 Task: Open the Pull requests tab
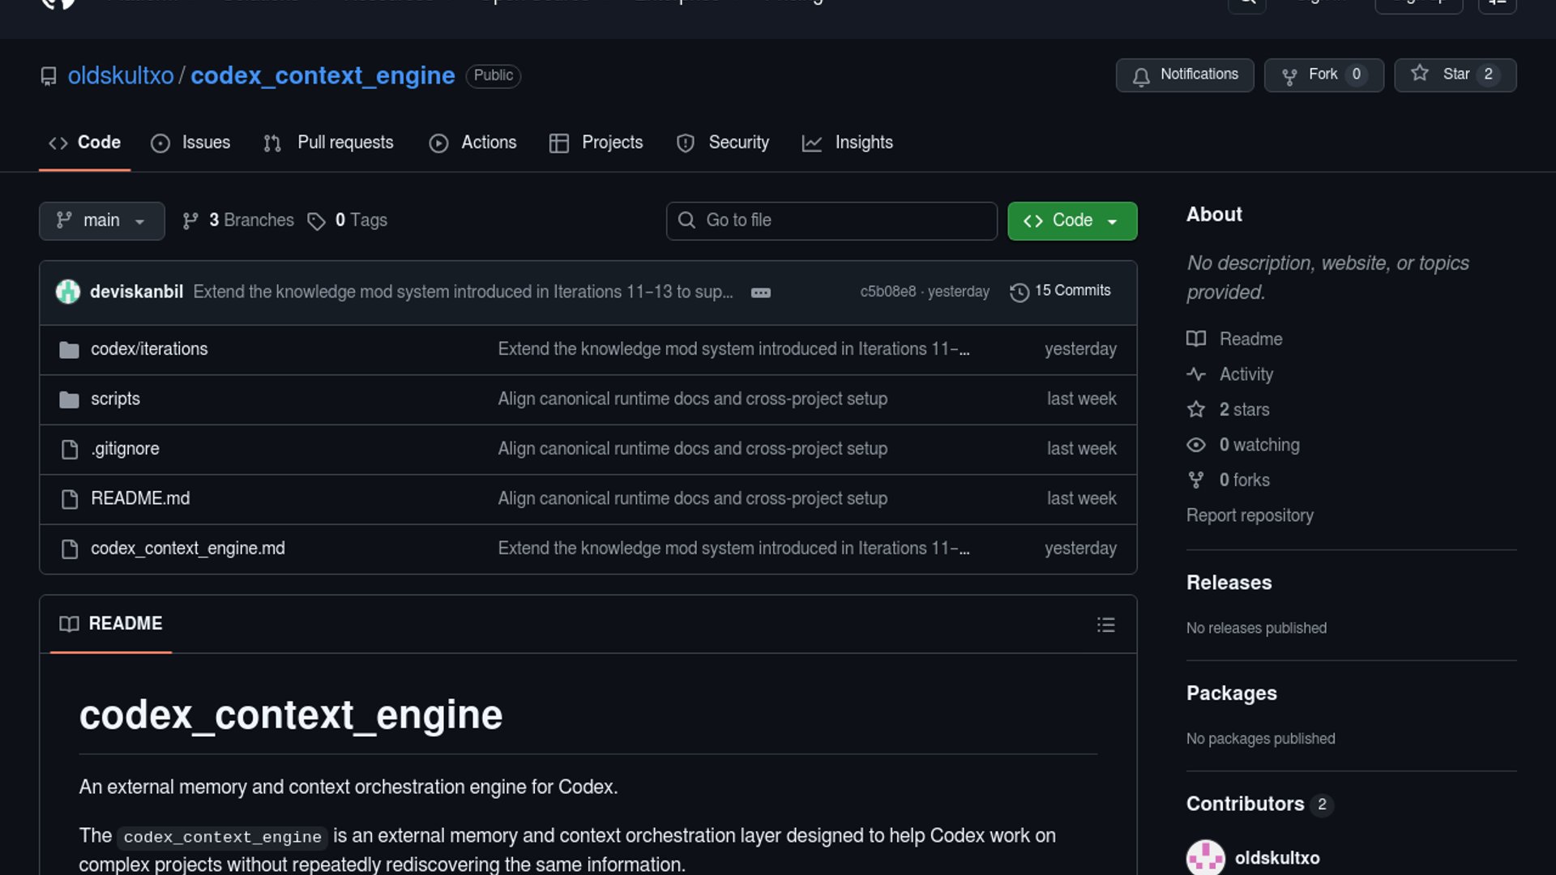click(x=328, y=143)
